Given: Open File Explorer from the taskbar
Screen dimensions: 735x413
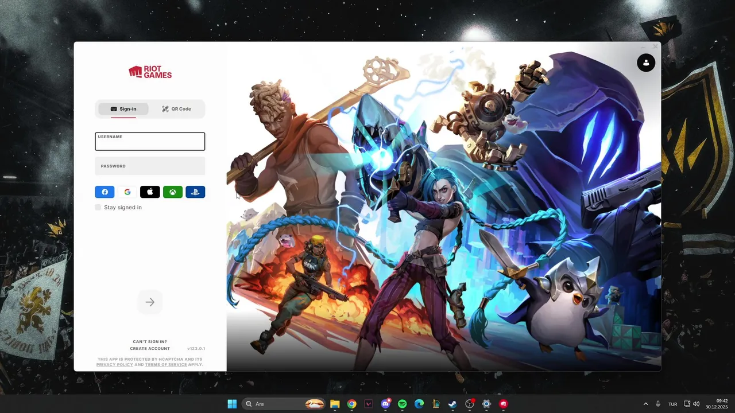Looking at the screenshot, I should click(x=335, y=404).
